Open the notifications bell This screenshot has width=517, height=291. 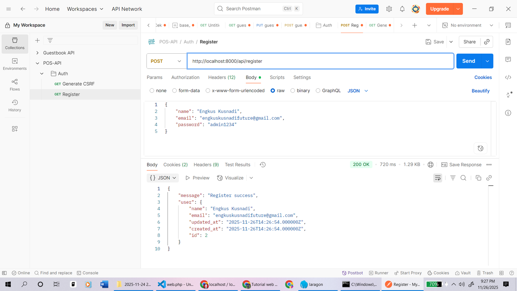[402, 9]
